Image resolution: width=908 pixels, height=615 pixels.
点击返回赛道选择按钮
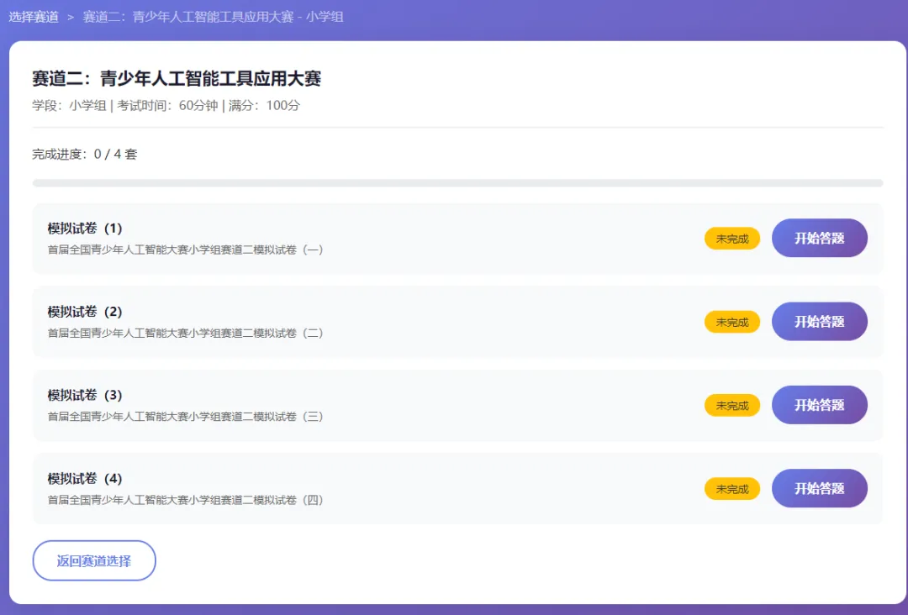[x=93, y=561]
